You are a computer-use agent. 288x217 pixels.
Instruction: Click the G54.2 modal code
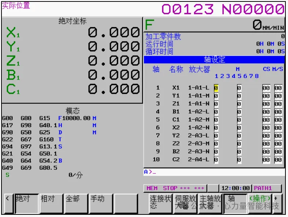click(x=48, y=161)
